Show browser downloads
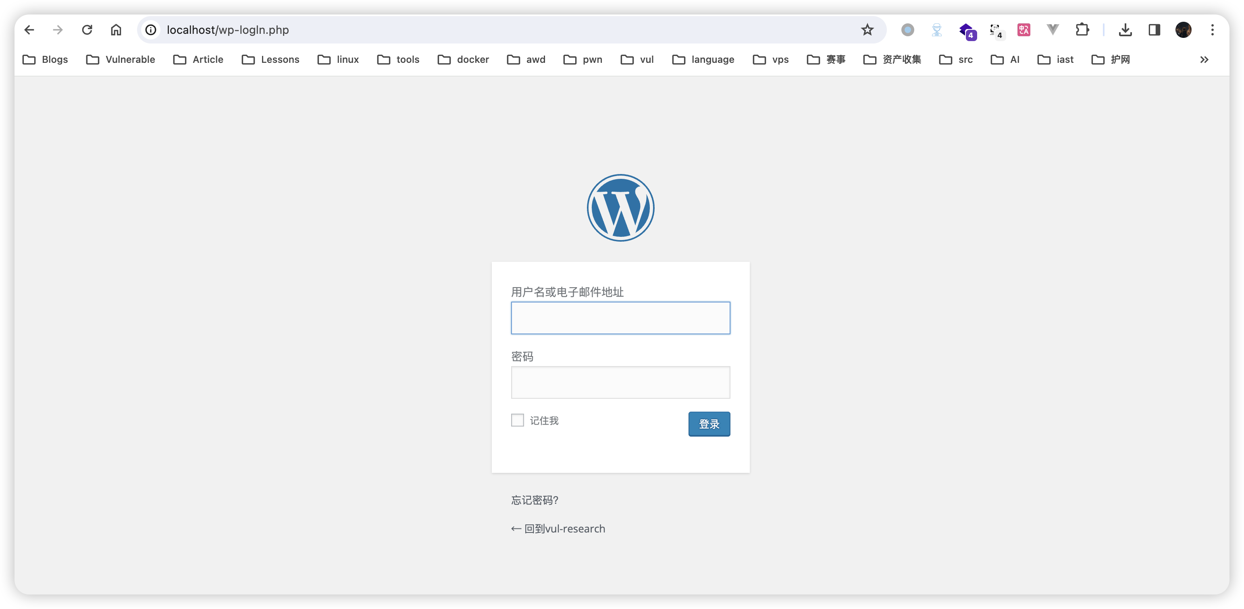Screen dimensions: 1244x609 pos(1125,30)
